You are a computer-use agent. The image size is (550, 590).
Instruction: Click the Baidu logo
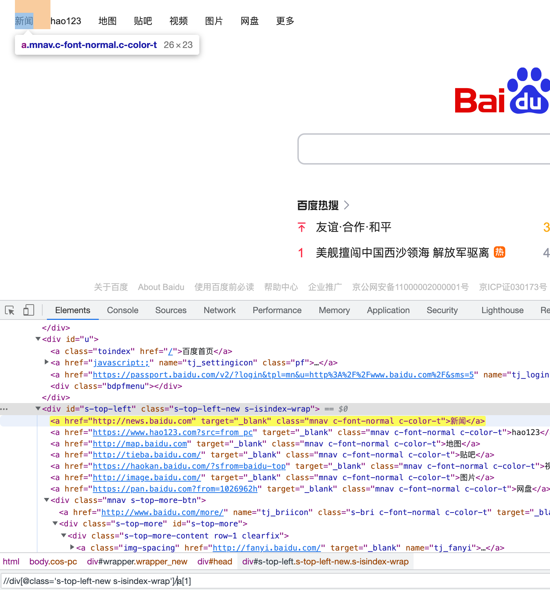pyautogui.click(x=502, y=91)
